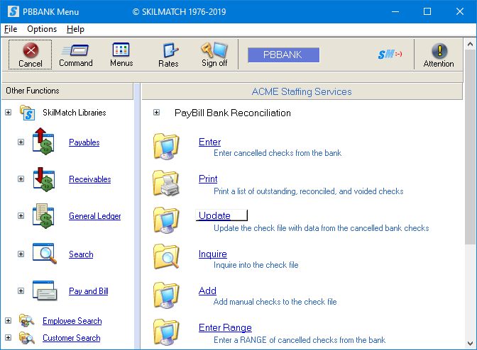Expand the Pay and Bill tree node
This screenshot has width=477, height=350.
pos(21,290)
